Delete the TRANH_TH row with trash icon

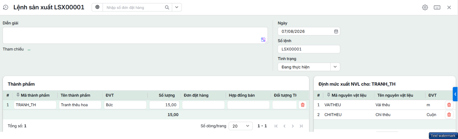pos(303,105)
